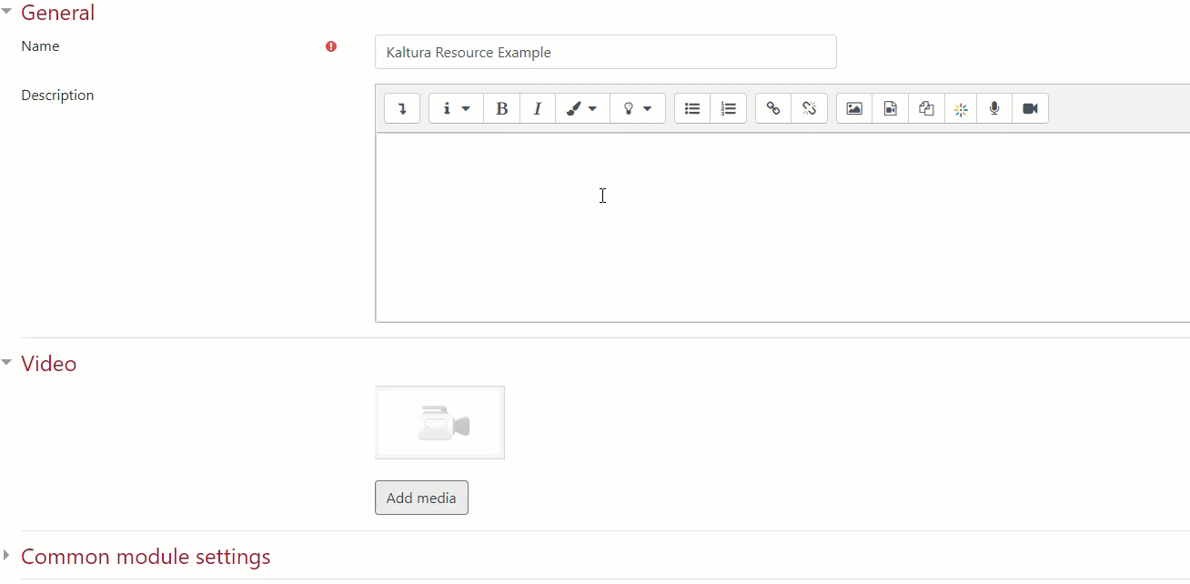1190x584 pixels.
Task: Insert a media file icon
Action: coord(890,108)
